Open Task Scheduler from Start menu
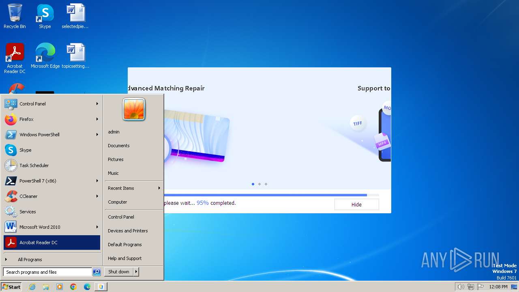The width and height of the screenshot is (519, 292). point(51,165)
